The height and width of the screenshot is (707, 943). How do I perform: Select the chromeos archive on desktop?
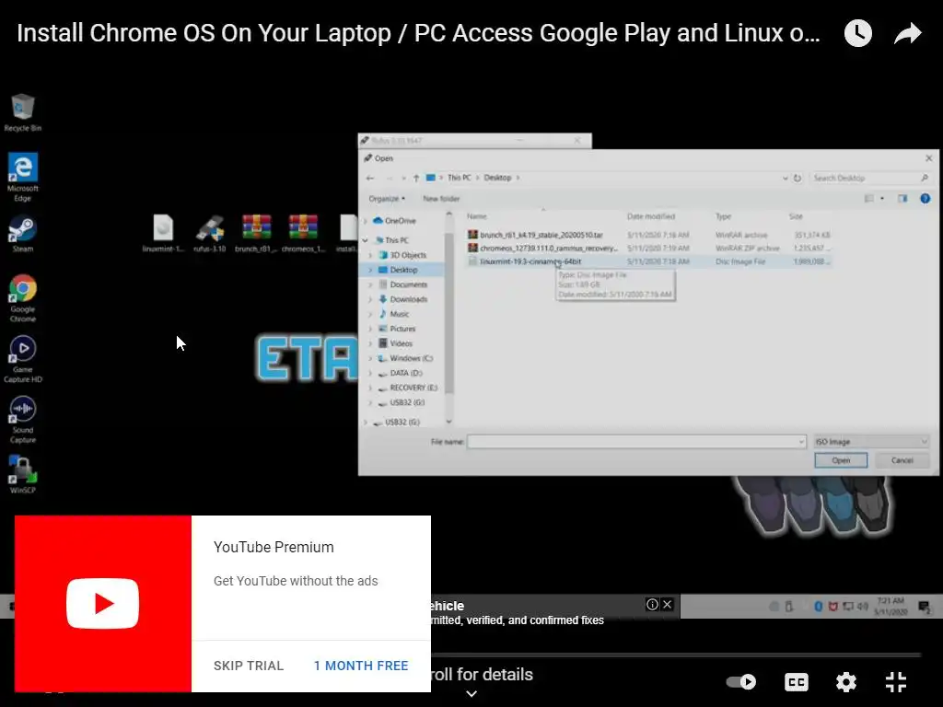(x=303, y=233)
